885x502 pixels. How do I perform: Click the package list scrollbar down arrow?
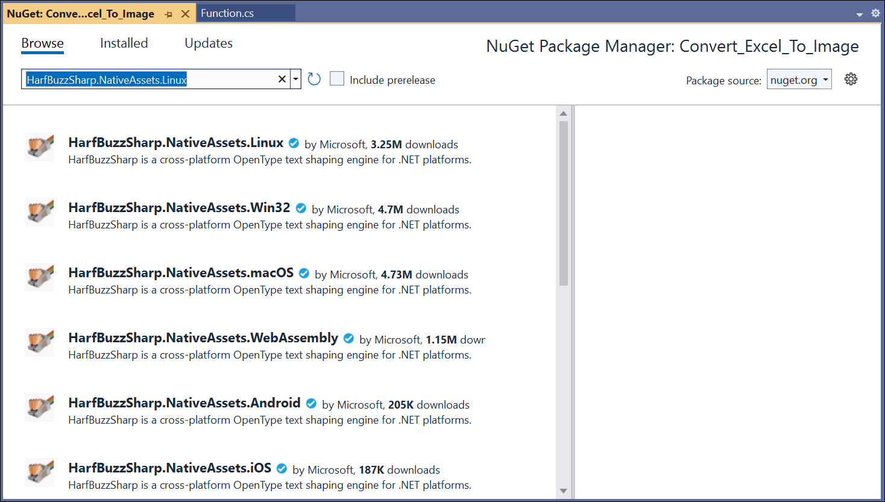(563, 491)
